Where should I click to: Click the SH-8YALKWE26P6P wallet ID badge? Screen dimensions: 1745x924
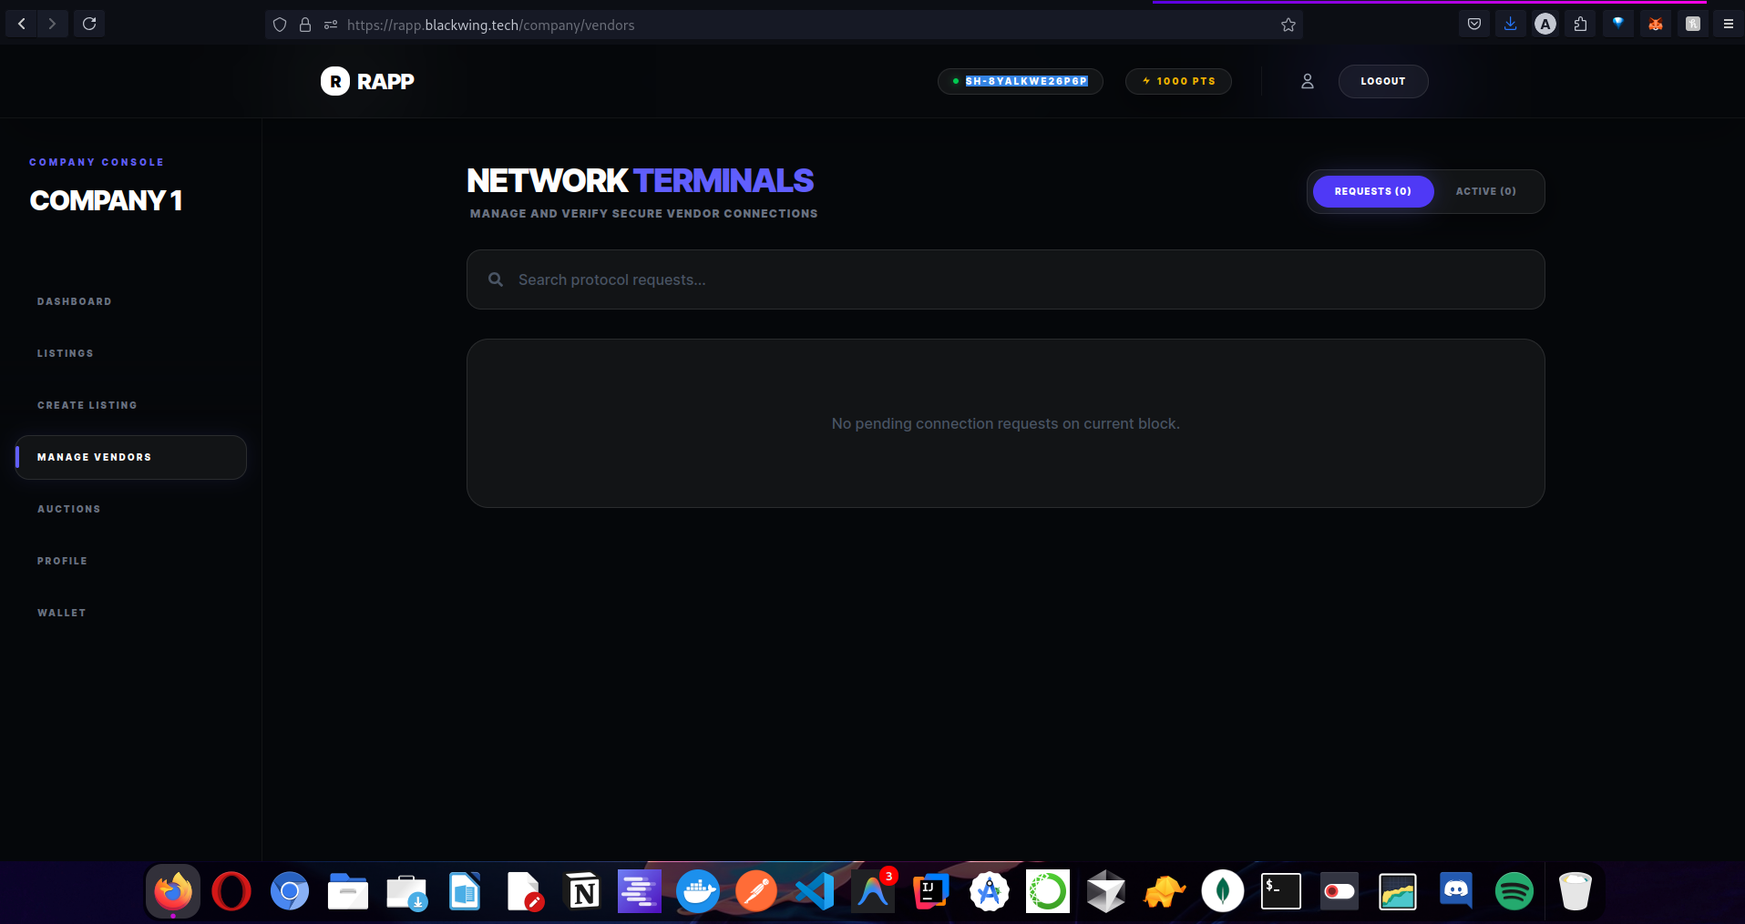click(1021, 81)
